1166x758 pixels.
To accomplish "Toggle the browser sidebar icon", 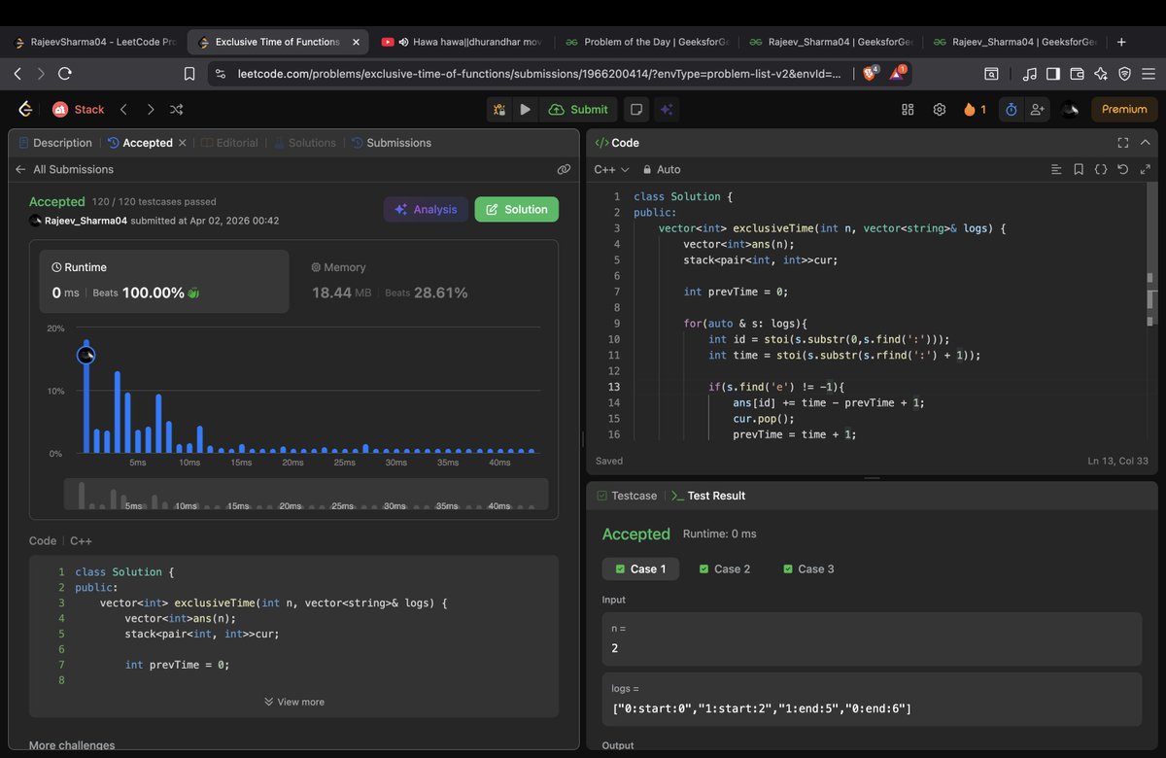I will (1052, 73).
